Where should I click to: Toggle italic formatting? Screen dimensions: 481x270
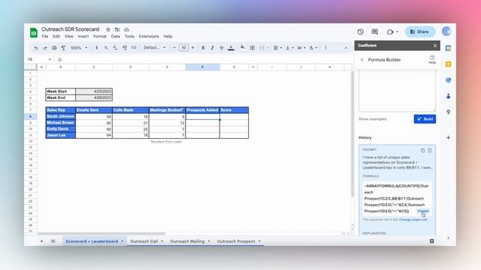click(212, 48)
